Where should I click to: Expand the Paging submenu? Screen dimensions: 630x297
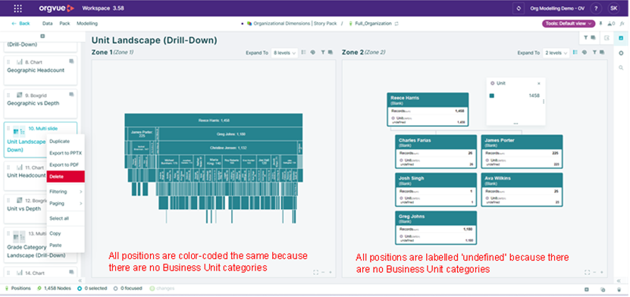[65, 203]
